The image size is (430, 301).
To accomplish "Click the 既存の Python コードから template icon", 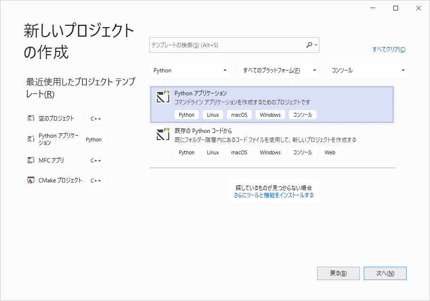I will pyautogui.click(x=163, y=134).
